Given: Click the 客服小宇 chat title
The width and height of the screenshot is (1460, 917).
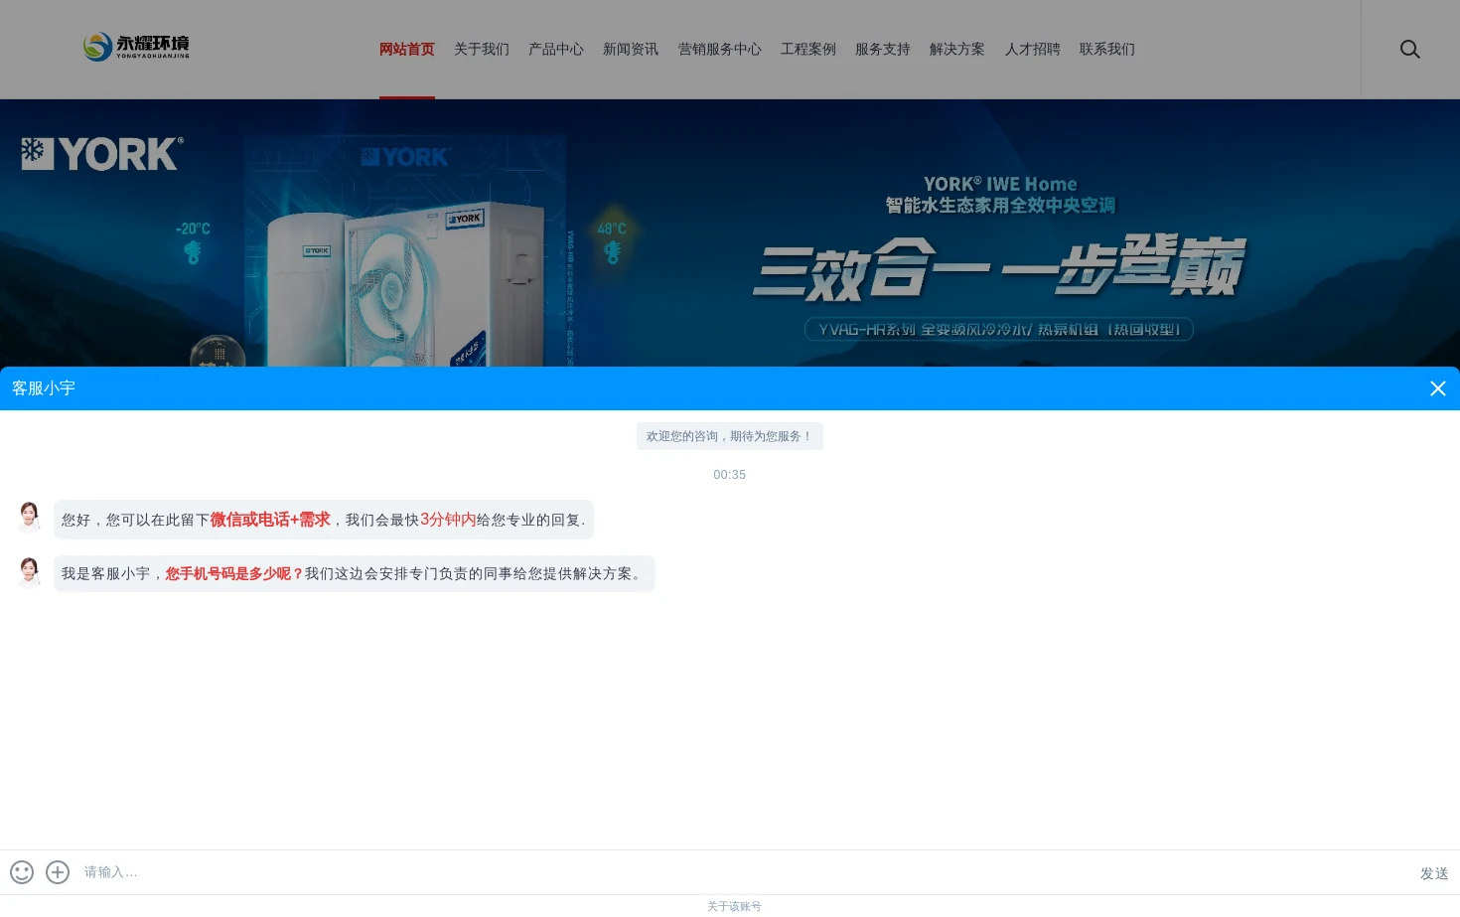Looking at the screenshot, I should (44, 388).
